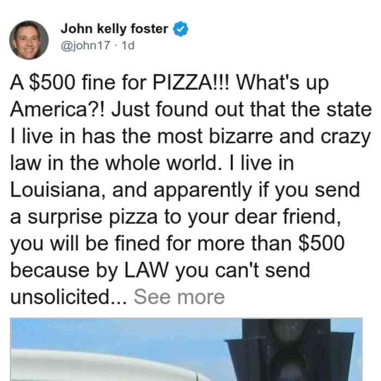Expand the tweet with See more

click(x=179, y=297)
